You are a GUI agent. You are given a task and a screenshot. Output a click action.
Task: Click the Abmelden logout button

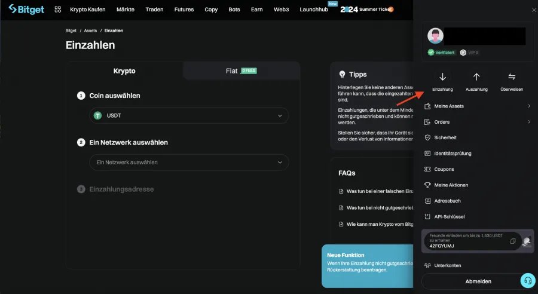tap(478, 281)
